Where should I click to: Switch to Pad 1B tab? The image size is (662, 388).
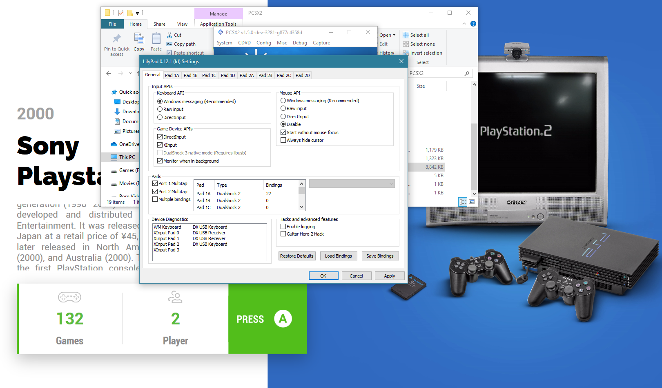click(x=191, y=75)
